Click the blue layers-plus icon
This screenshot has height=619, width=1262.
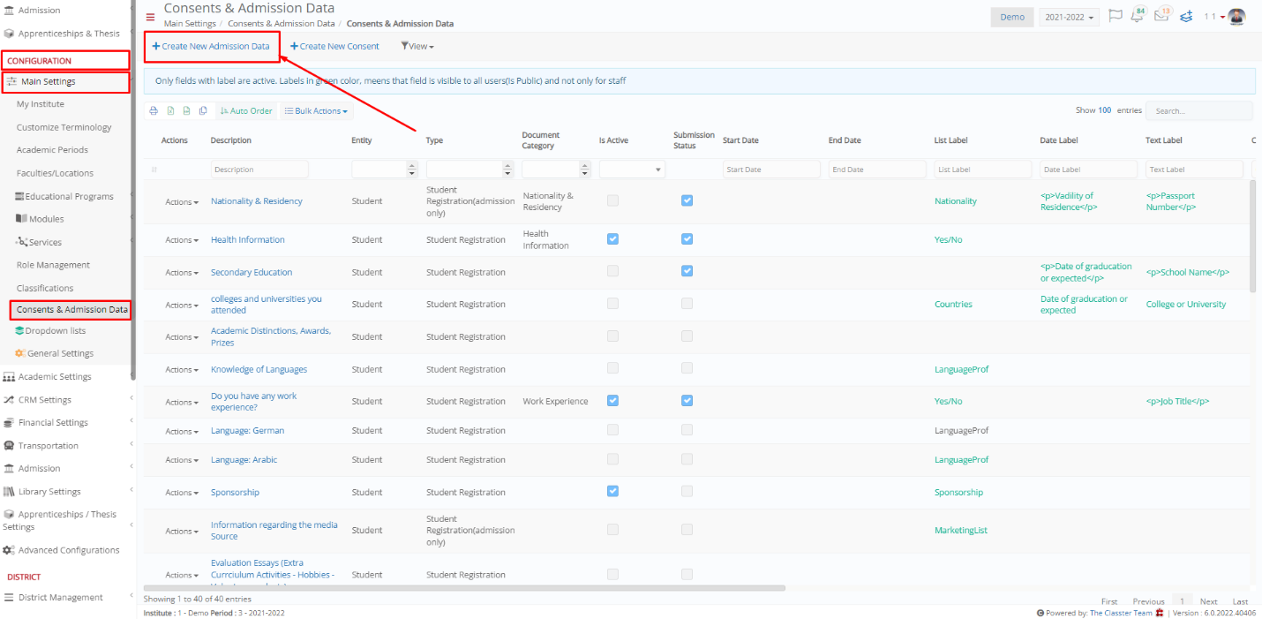coord(1187,16)
